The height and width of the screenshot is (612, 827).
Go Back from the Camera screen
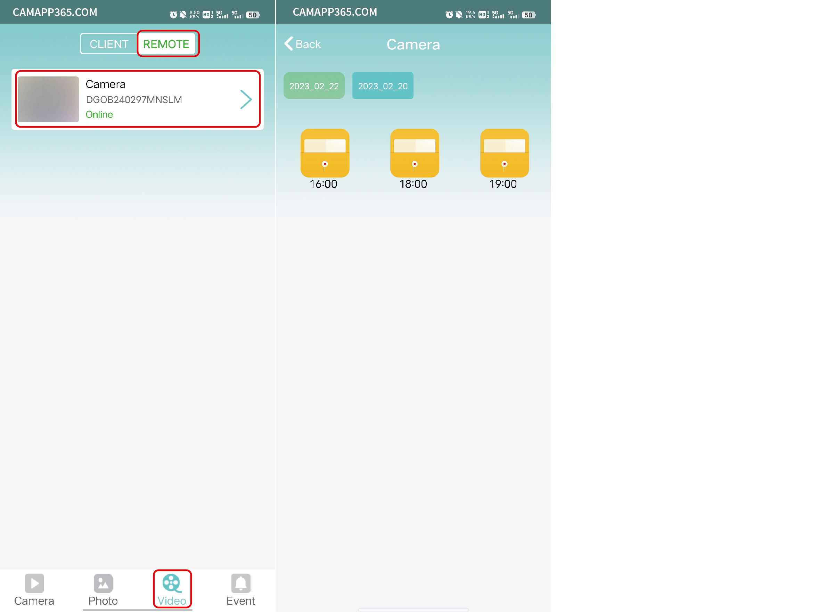coord(302,44)
